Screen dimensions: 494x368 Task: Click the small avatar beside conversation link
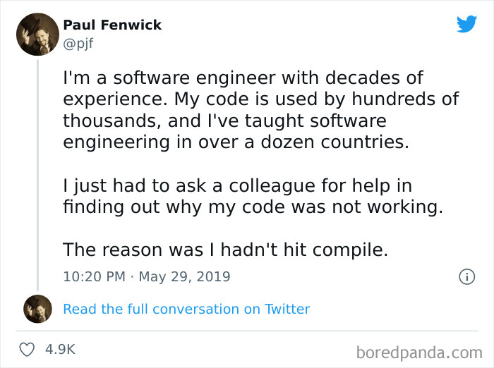coord(38,309)
